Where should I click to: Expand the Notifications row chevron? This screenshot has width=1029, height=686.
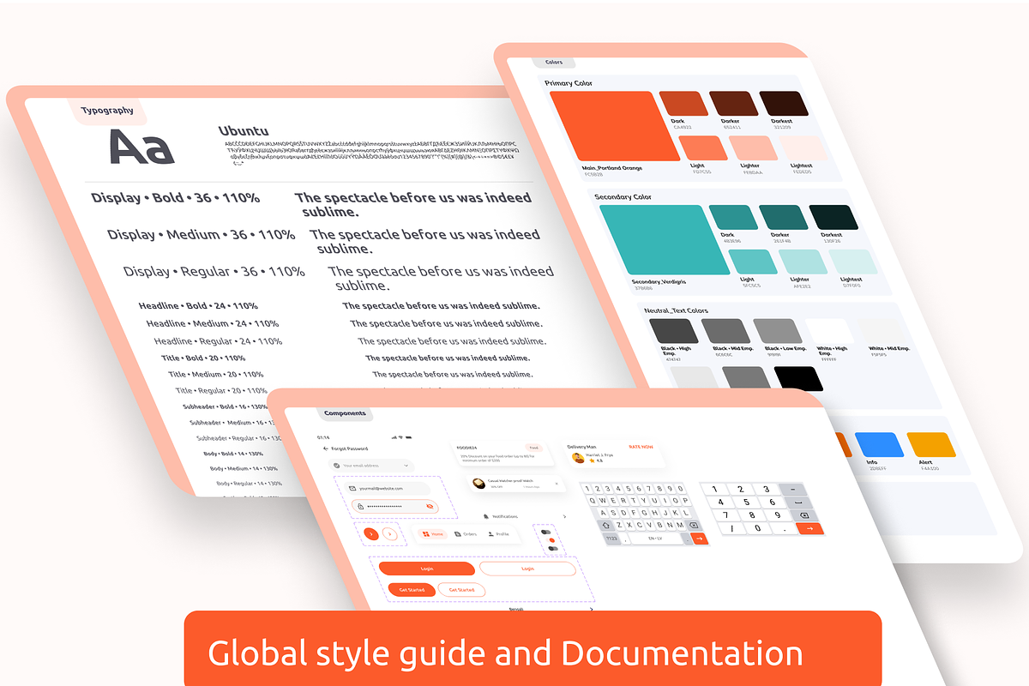[564, 516]
